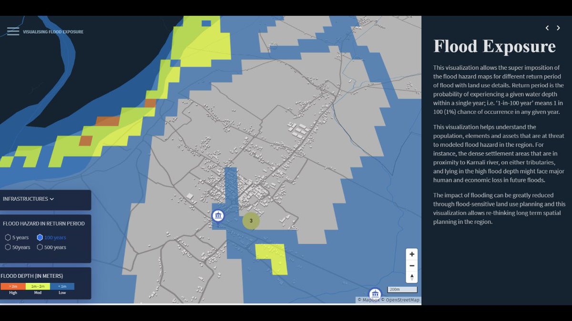This screenshot has height=321, width=572.
Task: Click the Low depth legend label
Action: pos(62,293)
